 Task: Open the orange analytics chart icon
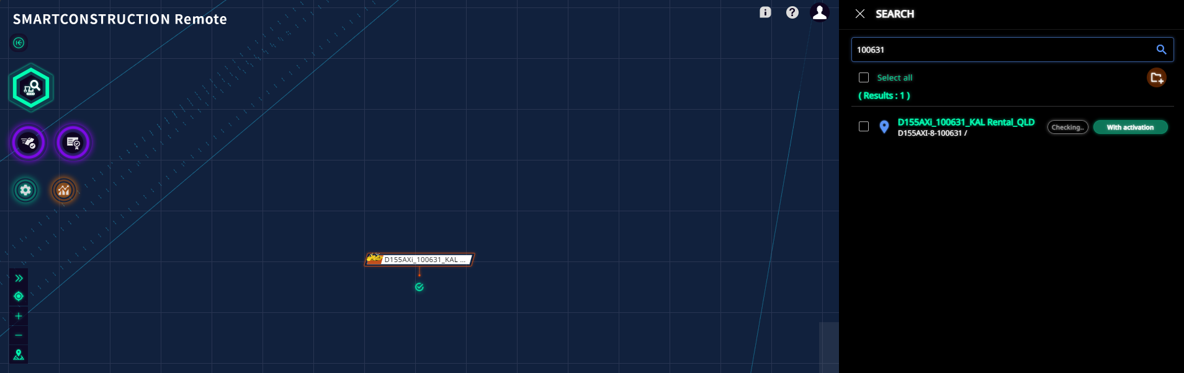[63, 190]
